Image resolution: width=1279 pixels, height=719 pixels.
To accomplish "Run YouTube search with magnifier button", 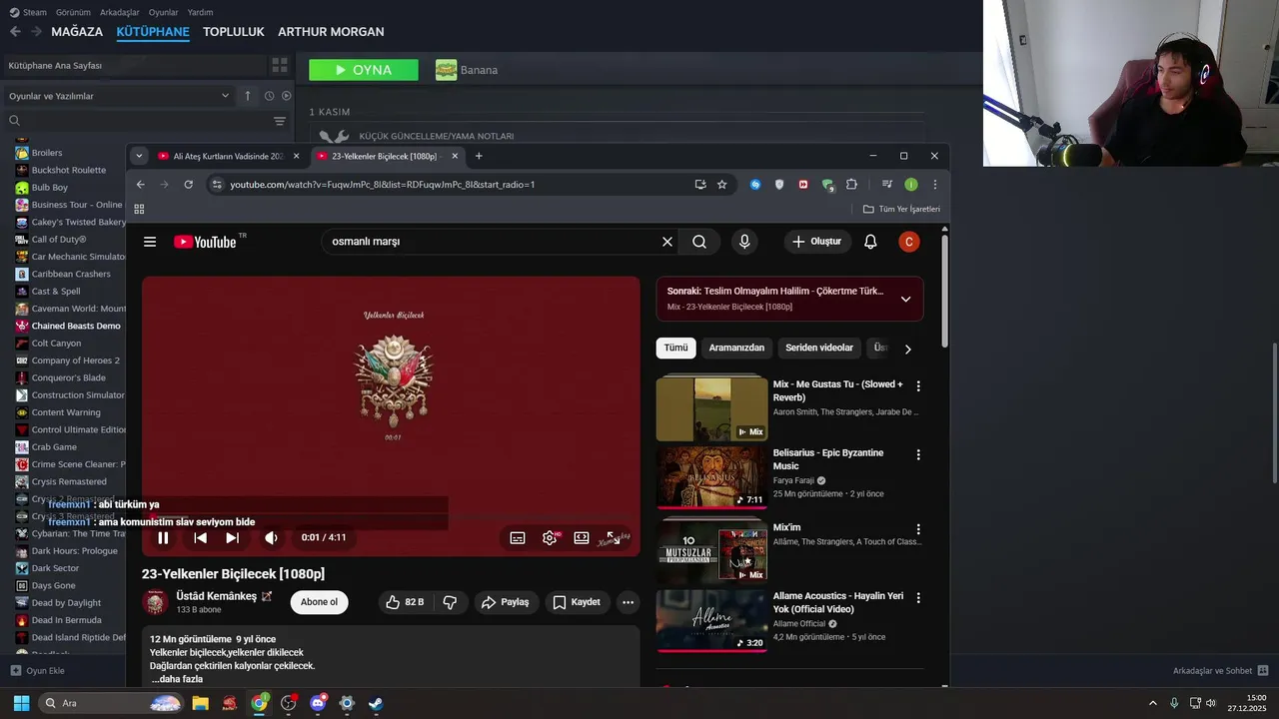I will point(699,242).
